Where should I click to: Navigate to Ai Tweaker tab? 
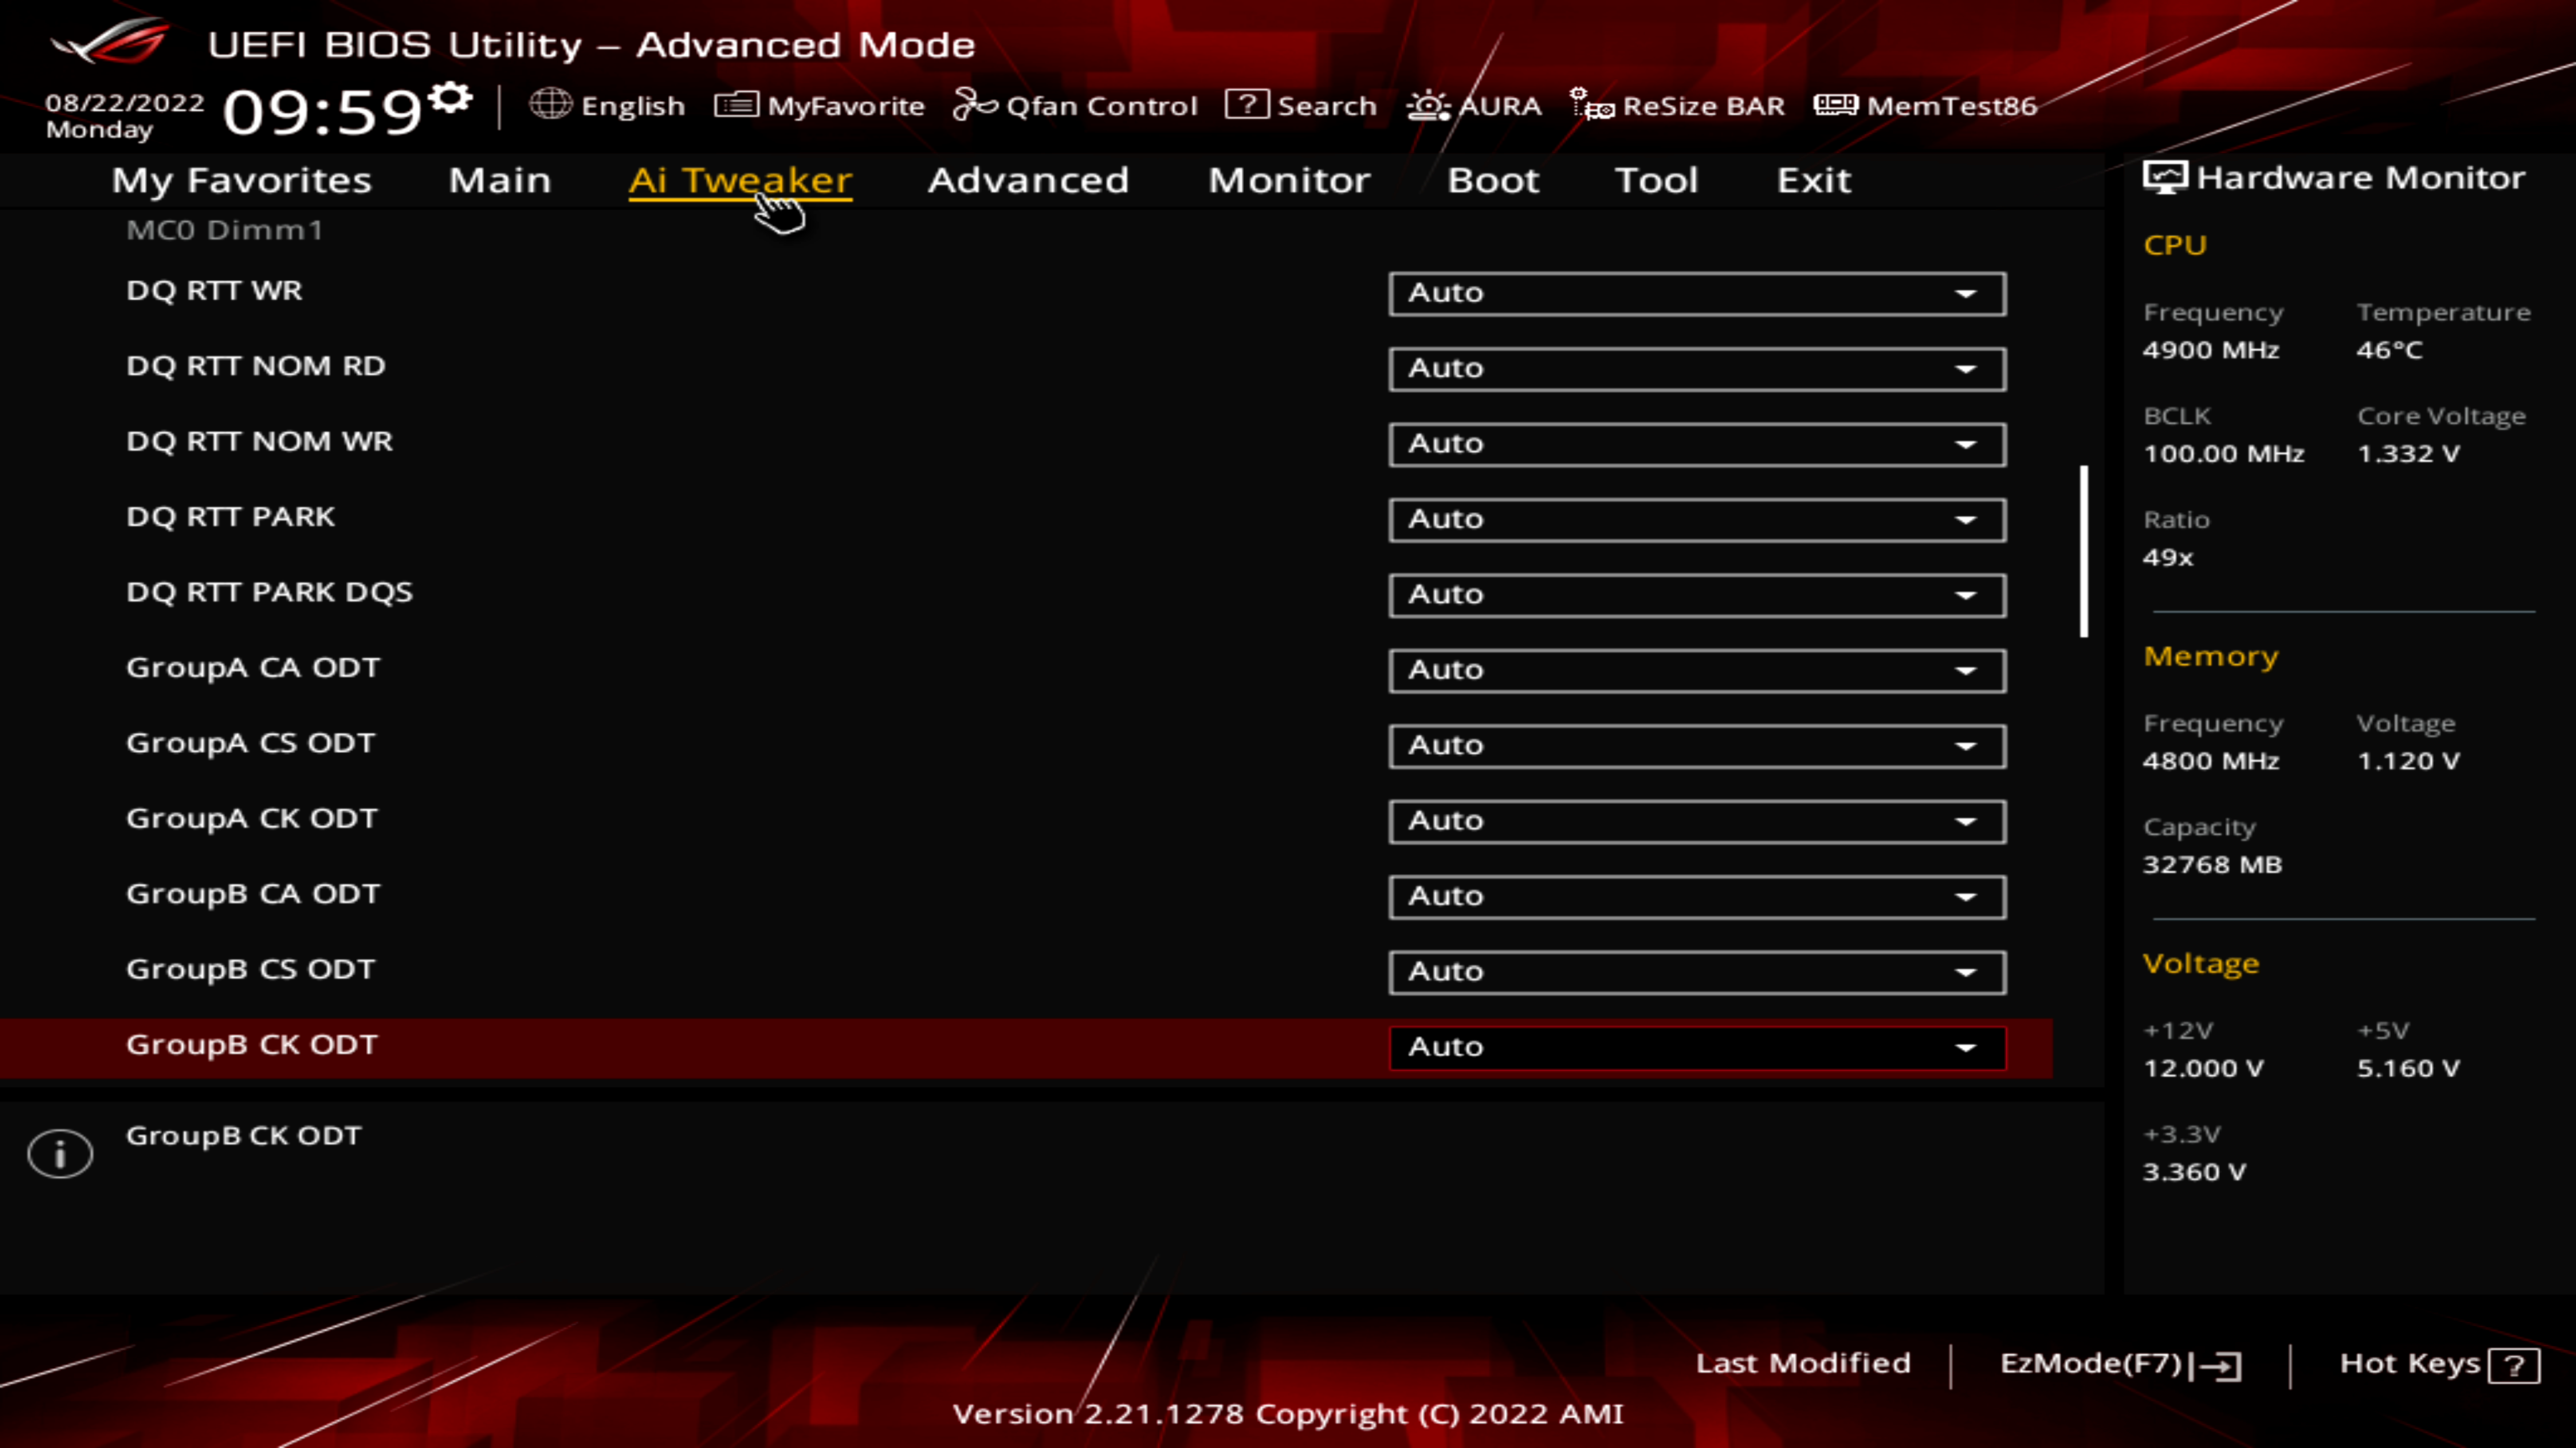[x=739, y=178]
